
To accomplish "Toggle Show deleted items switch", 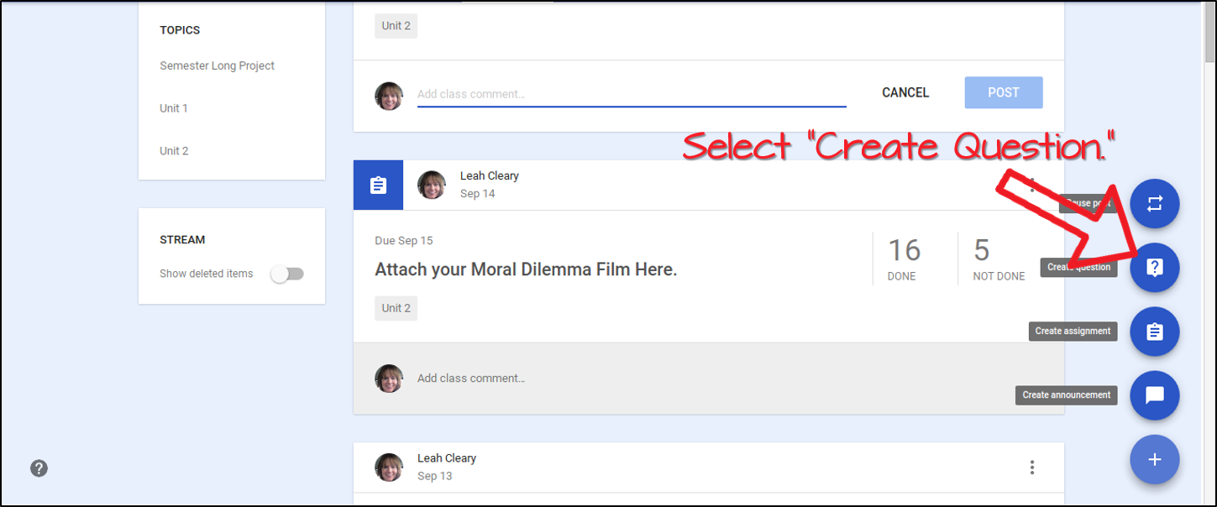I will pos(287,274).
